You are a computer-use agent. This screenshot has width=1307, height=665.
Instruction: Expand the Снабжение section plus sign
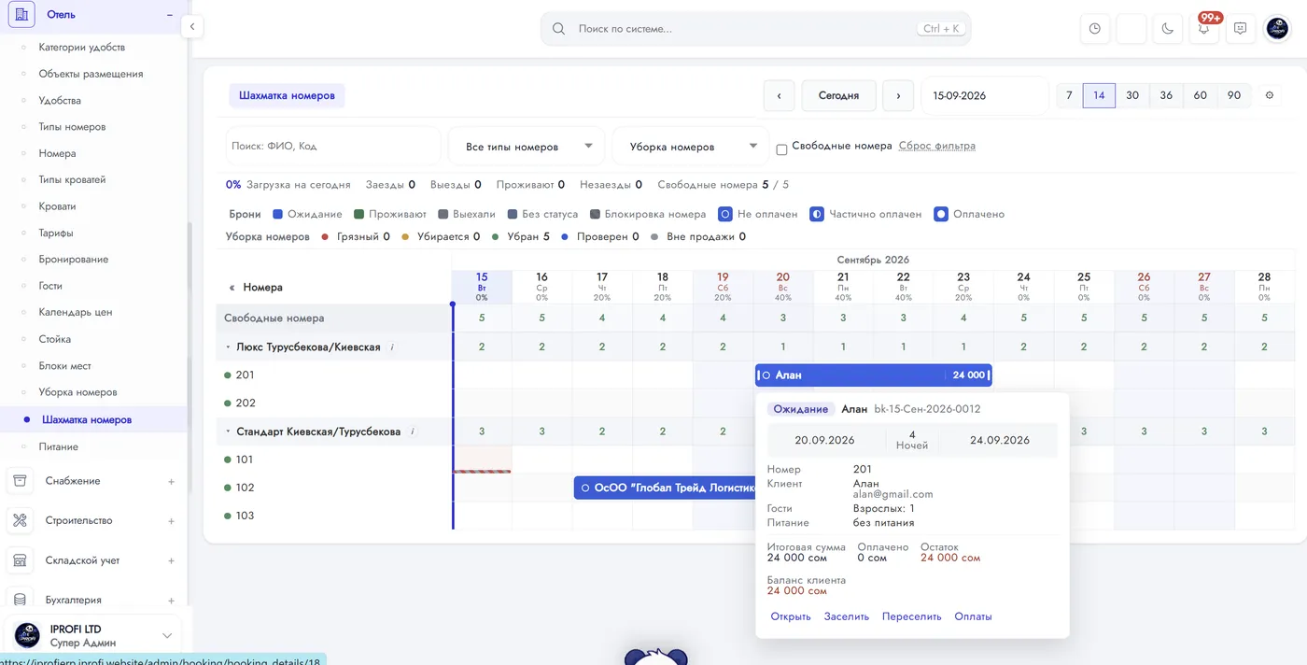coord(171,482)
